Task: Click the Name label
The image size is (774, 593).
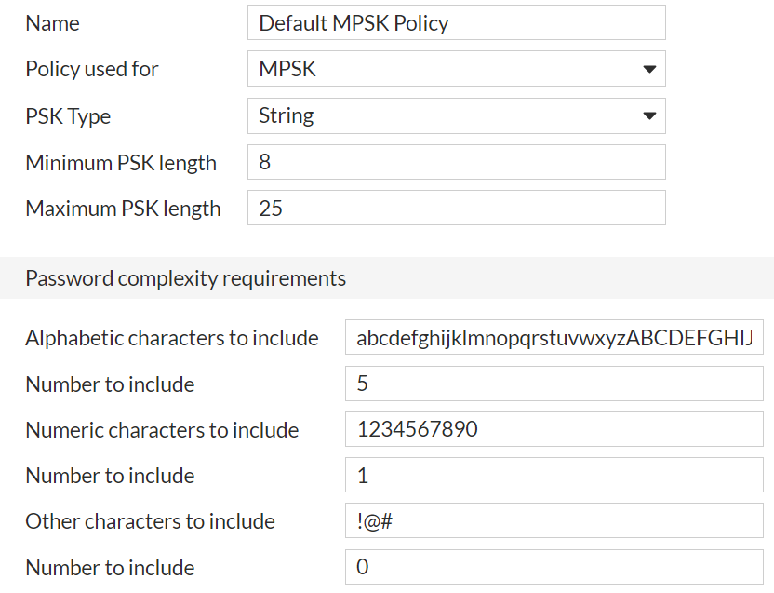Action: point(52,22)
